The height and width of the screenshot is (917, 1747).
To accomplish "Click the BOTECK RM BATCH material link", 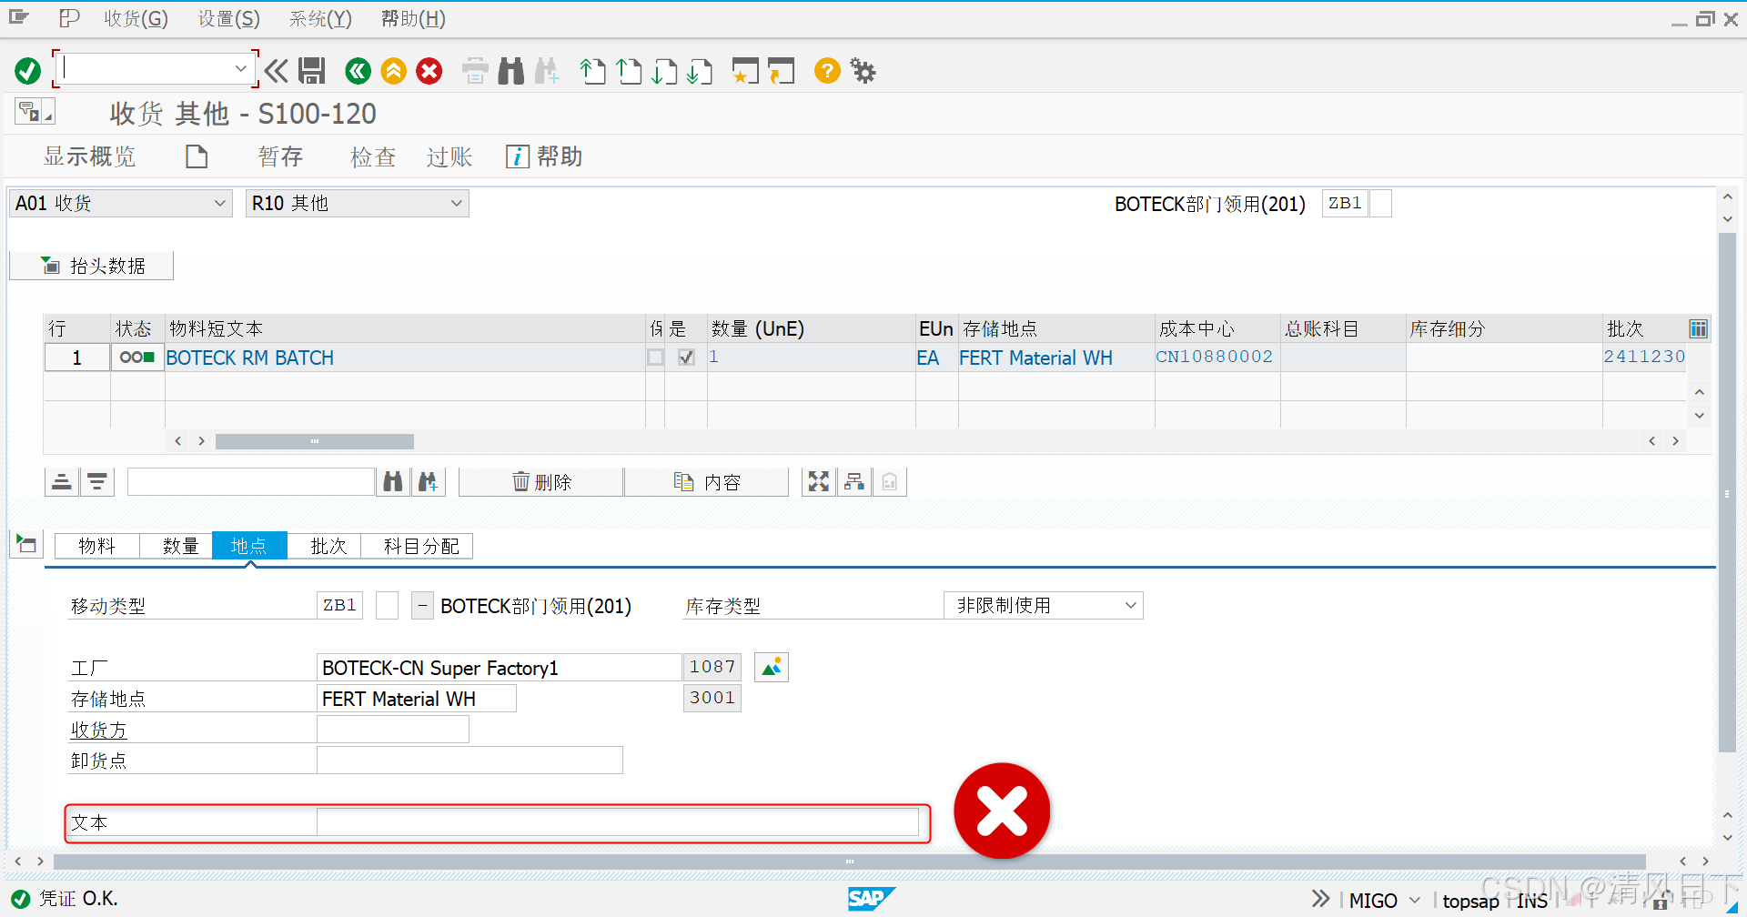I will click(x=249, y=358).
